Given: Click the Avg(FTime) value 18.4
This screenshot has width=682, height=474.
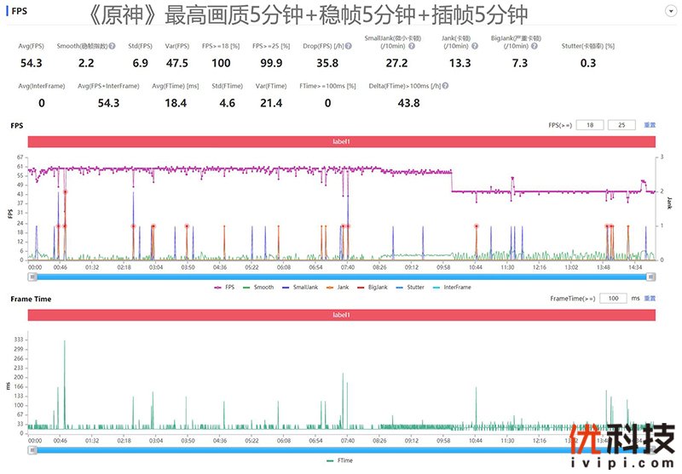Looking at the screenshot, I should [x=176, y=103].
